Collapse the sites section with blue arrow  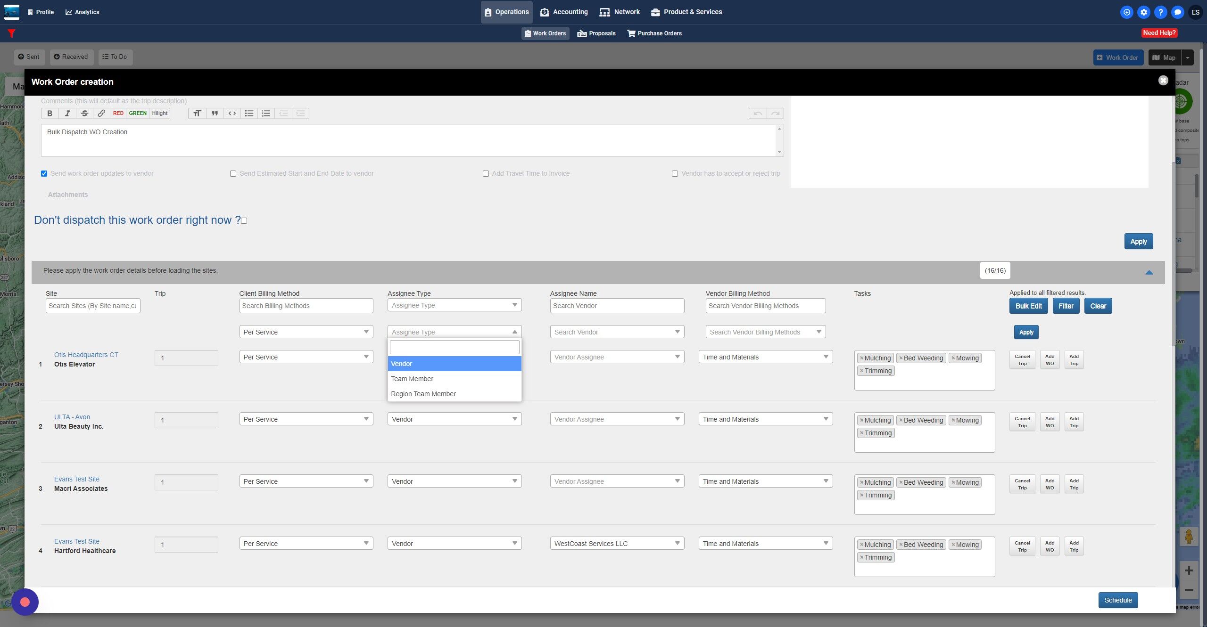(x=1149, y=272)
